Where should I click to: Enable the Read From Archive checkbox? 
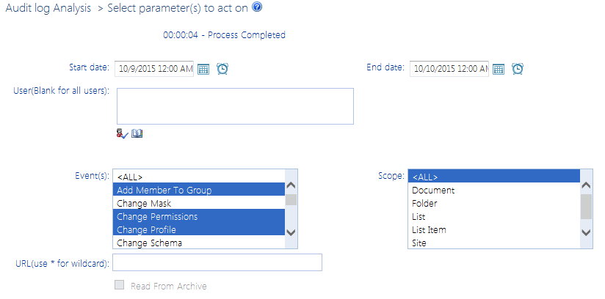119,286
